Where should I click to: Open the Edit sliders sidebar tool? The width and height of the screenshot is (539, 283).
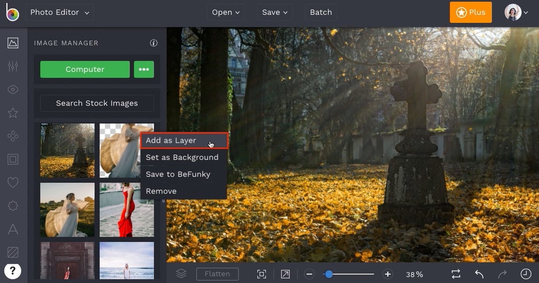pos(13,66)
